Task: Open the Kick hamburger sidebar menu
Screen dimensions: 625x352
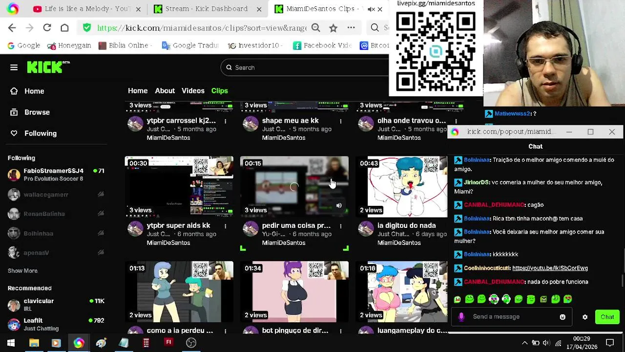Action: point(14,67)
